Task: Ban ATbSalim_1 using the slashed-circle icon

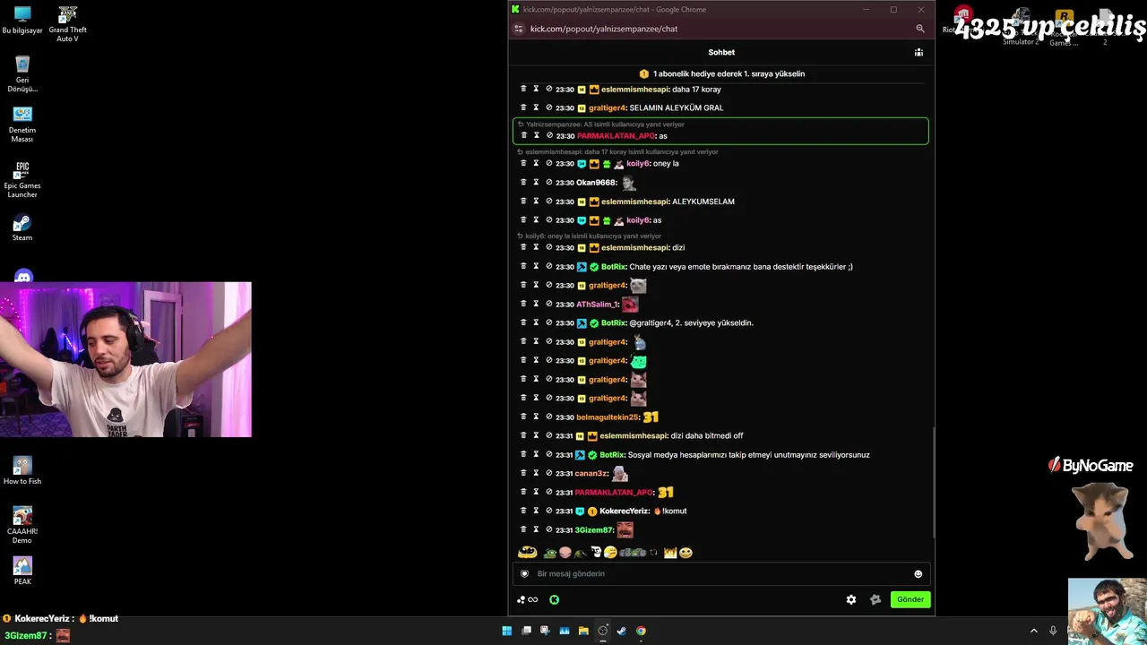Action: tap(548, 304)
